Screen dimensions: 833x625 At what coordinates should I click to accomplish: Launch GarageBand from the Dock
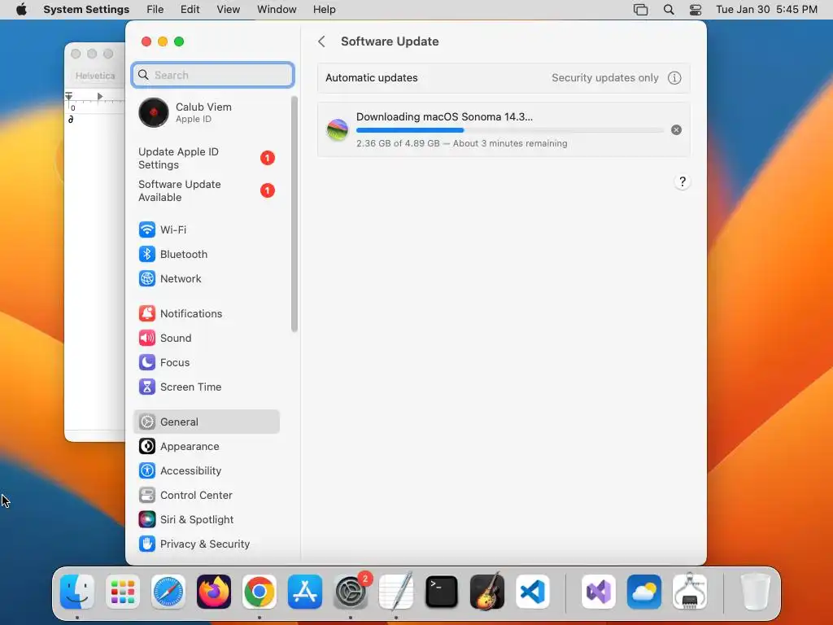pos(487,592)
